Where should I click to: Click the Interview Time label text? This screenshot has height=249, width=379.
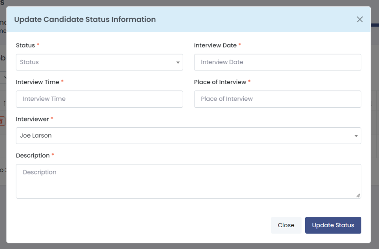[x=37, y=82]
